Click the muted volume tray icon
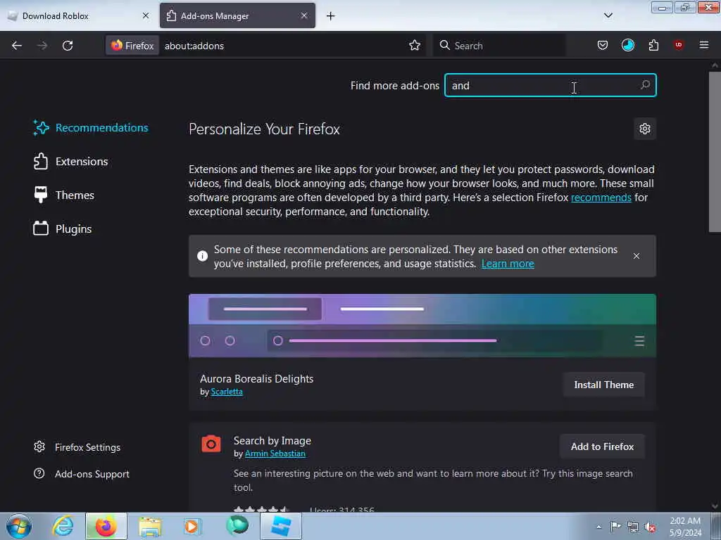 (650, 527)
